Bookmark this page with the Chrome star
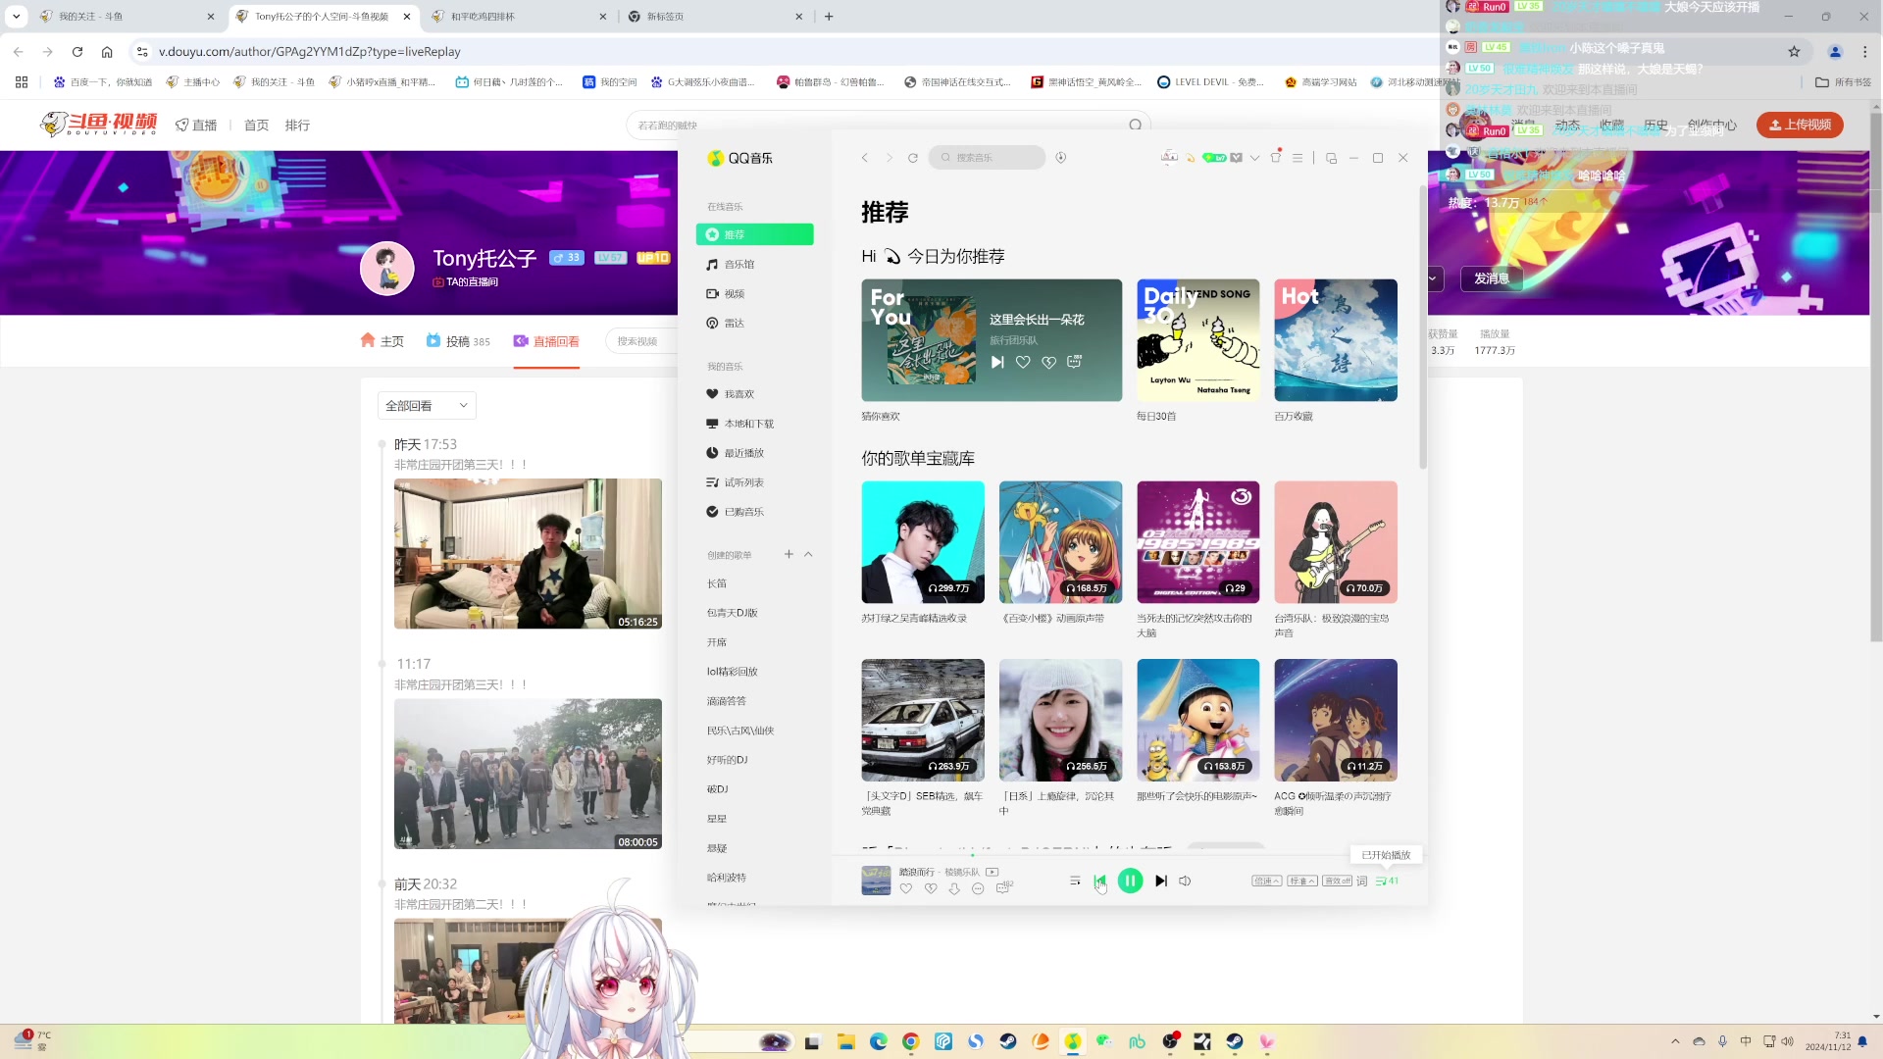 (1794, 52)
